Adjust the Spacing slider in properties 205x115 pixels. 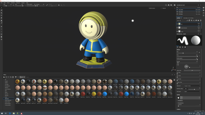pyautogui.click(x=187, y=63)
